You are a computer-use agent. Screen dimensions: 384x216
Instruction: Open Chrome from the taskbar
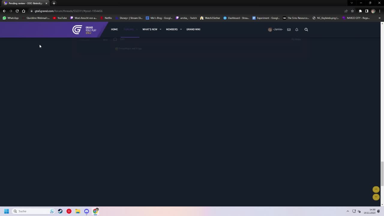(95, 211)
